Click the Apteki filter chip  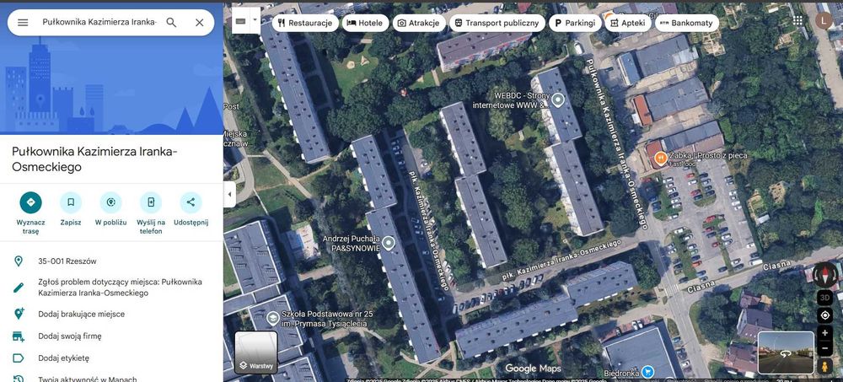coord(627,23)
